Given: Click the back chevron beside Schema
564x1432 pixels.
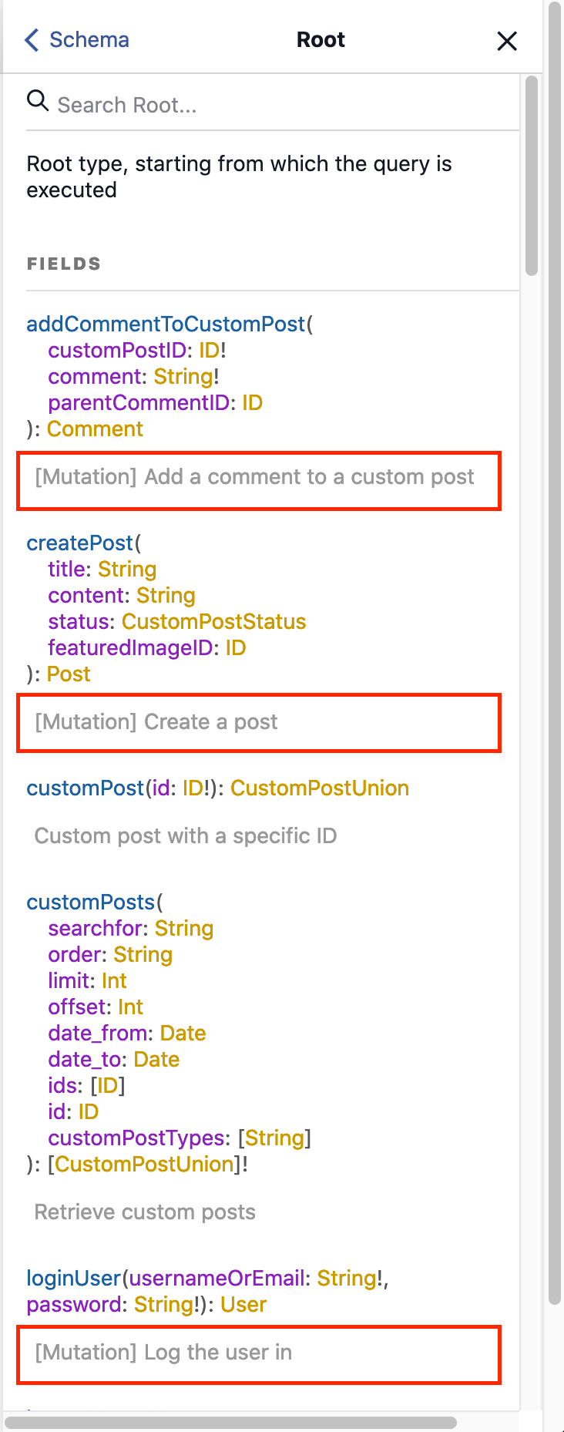Looking at the screenshot, I should tap(30, 40).
